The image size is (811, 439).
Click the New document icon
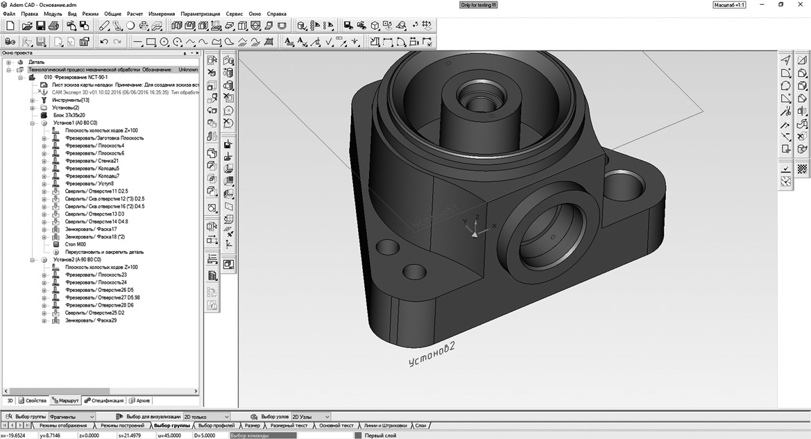pos(10,26)
